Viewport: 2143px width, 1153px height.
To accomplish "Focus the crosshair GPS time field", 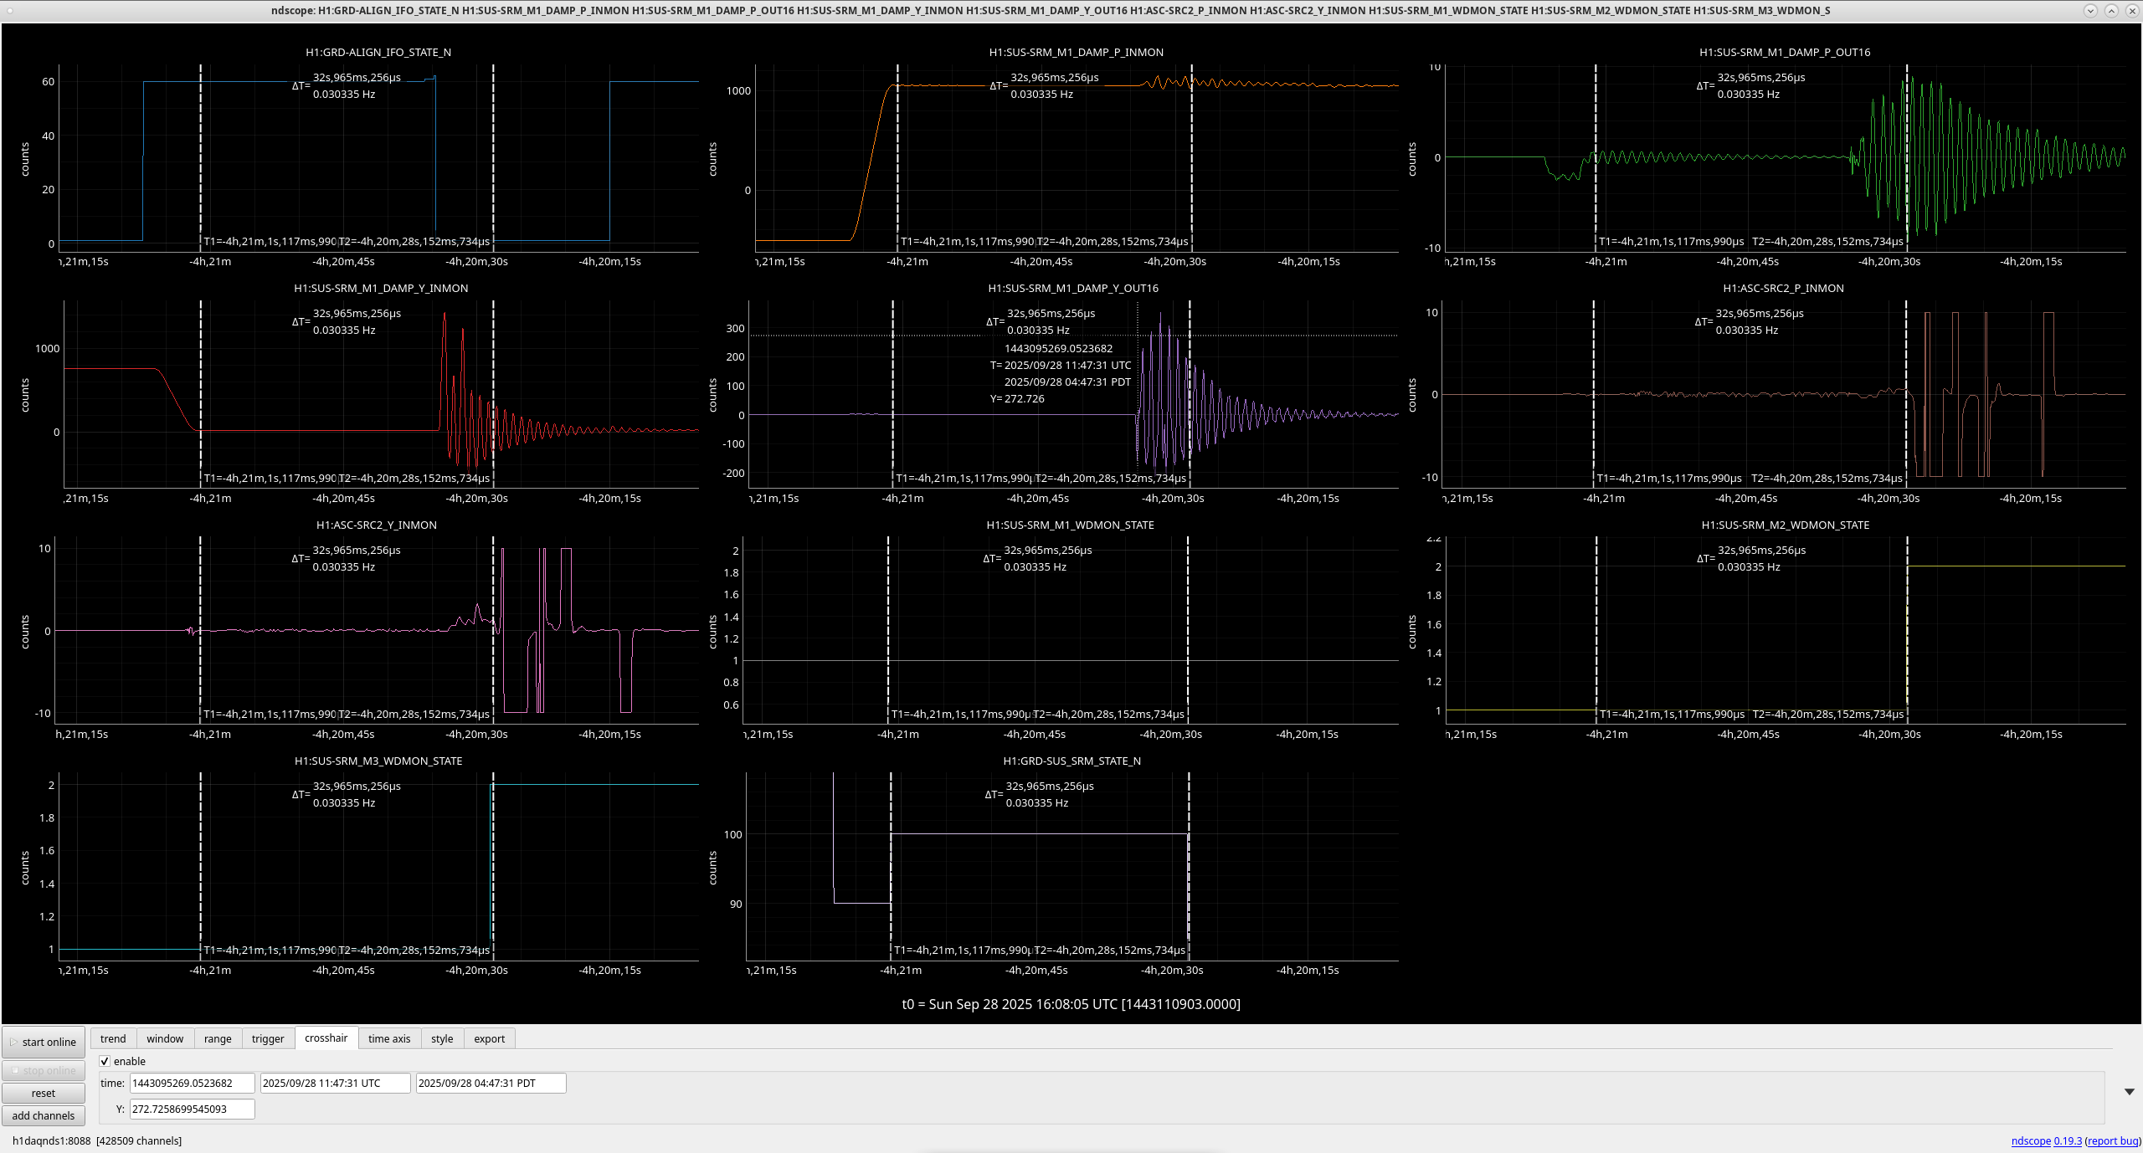I will 192,1083.
